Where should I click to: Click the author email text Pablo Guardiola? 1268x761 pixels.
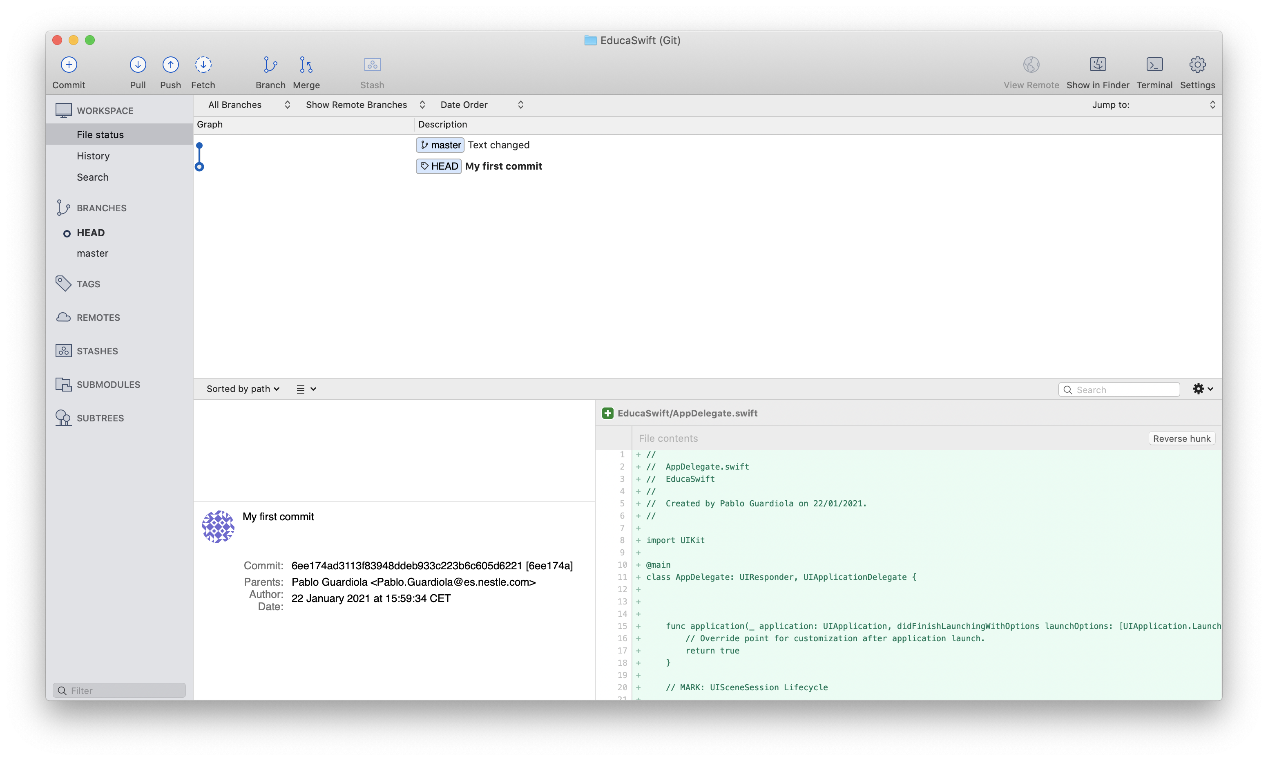pyautogui.click(x=414, y=582)
